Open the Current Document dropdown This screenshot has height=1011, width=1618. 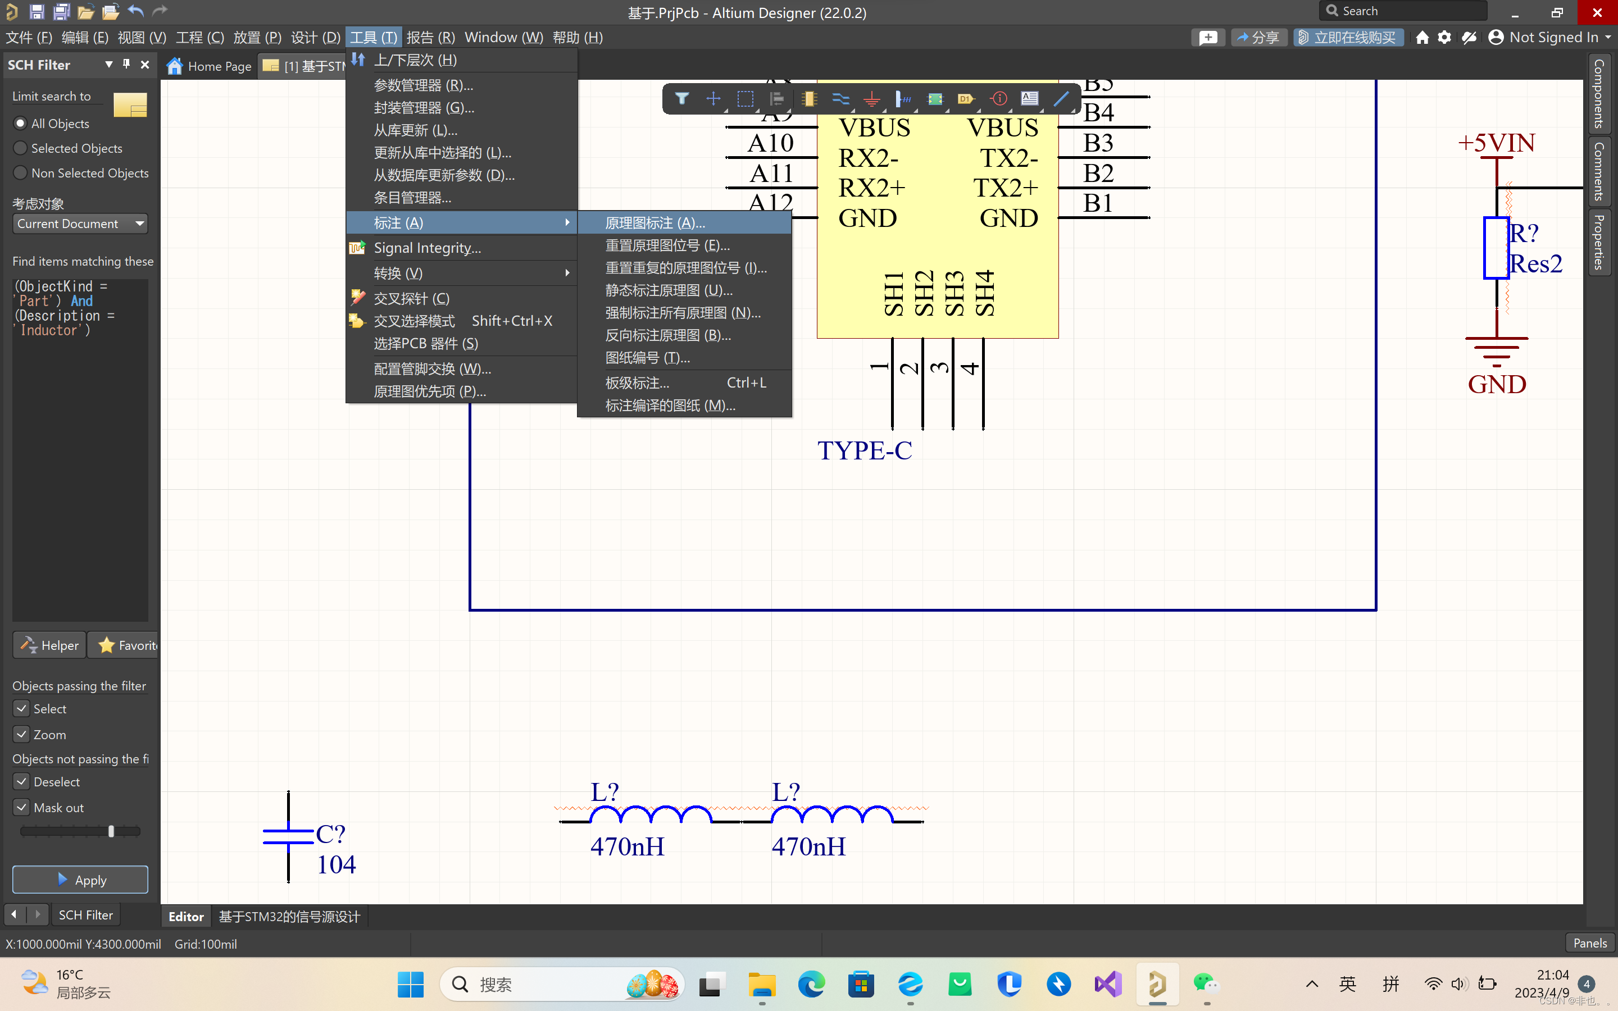(80, 224)
